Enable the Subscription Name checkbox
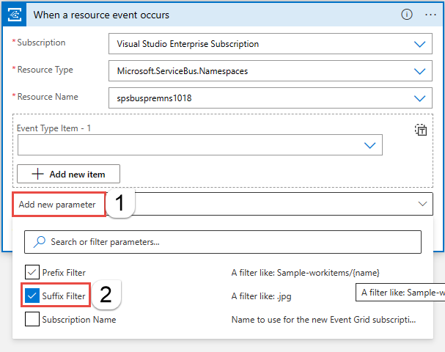Viewport: 445px width, 352px height. [32, 319]
